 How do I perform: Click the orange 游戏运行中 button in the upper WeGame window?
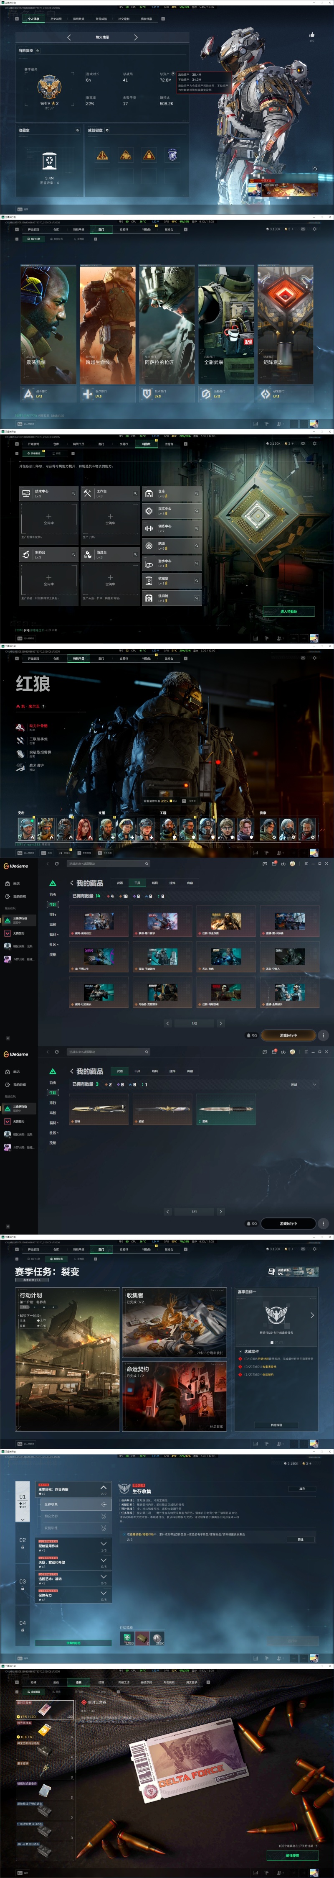click(288, 1035)
